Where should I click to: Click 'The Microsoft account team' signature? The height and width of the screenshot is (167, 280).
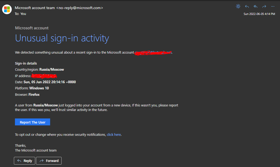(x=36, y=150)
